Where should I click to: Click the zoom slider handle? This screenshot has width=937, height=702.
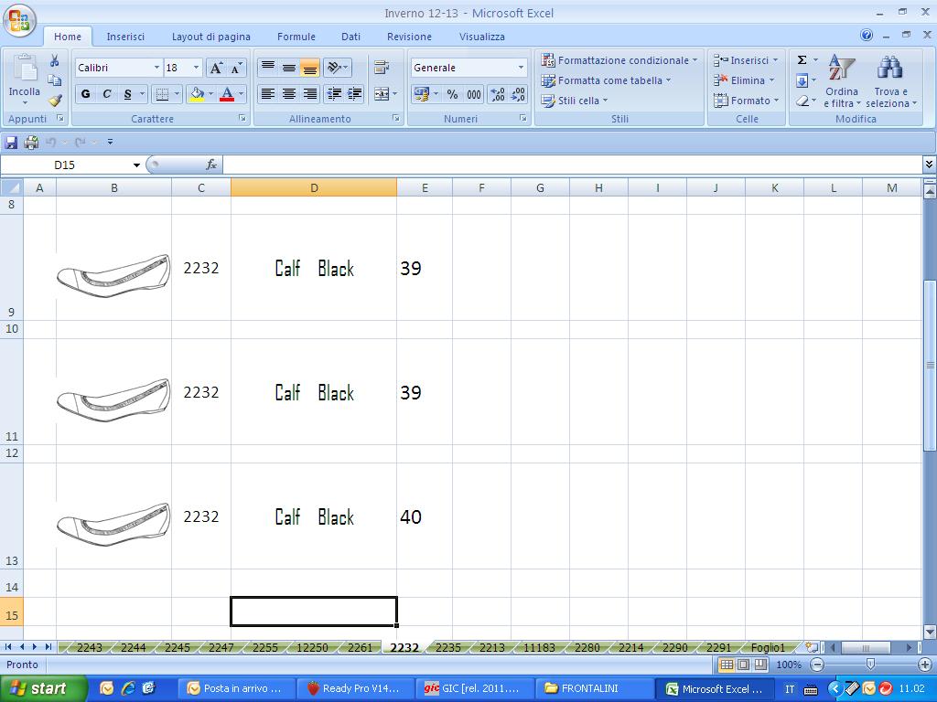(x=871, y=665)
